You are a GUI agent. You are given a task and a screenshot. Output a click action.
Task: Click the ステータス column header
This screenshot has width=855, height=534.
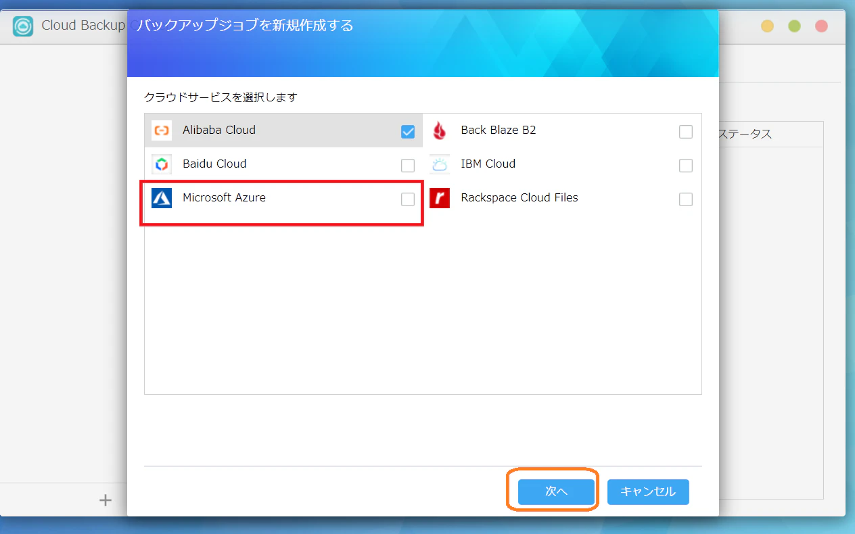[x=745, y=134]
